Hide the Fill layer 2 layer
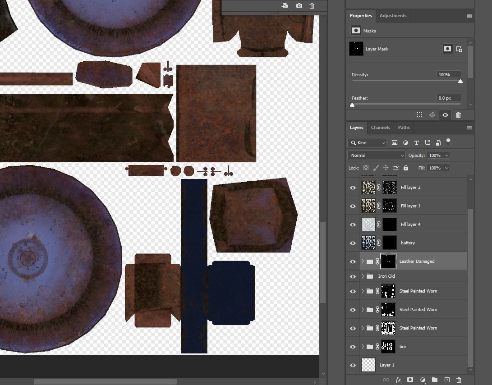This screenshot has width=492, height=385. point(353,188)
